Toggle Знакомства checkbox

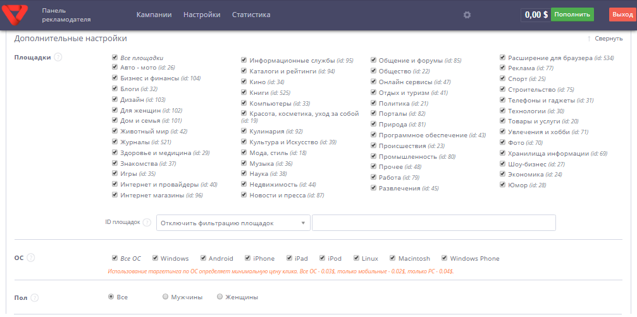pos(114,163)
